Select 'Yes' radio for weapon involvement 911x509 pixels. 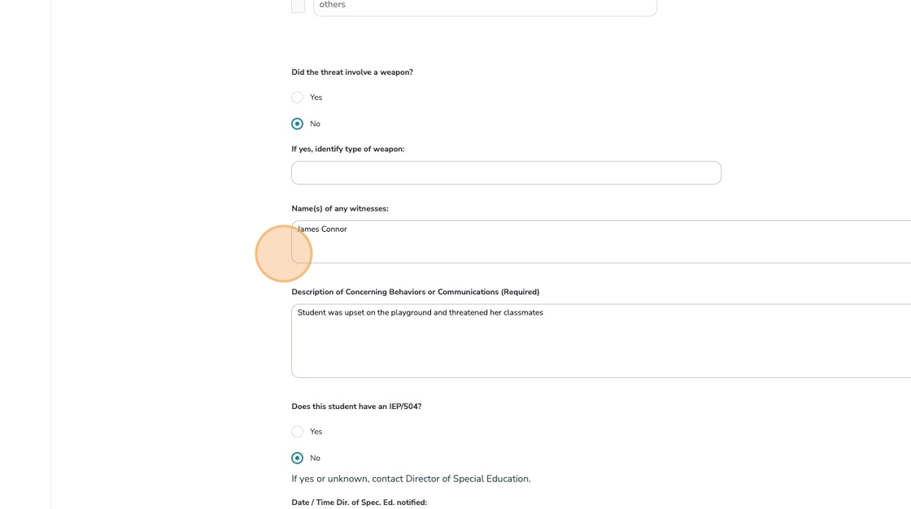click(298, 98)
